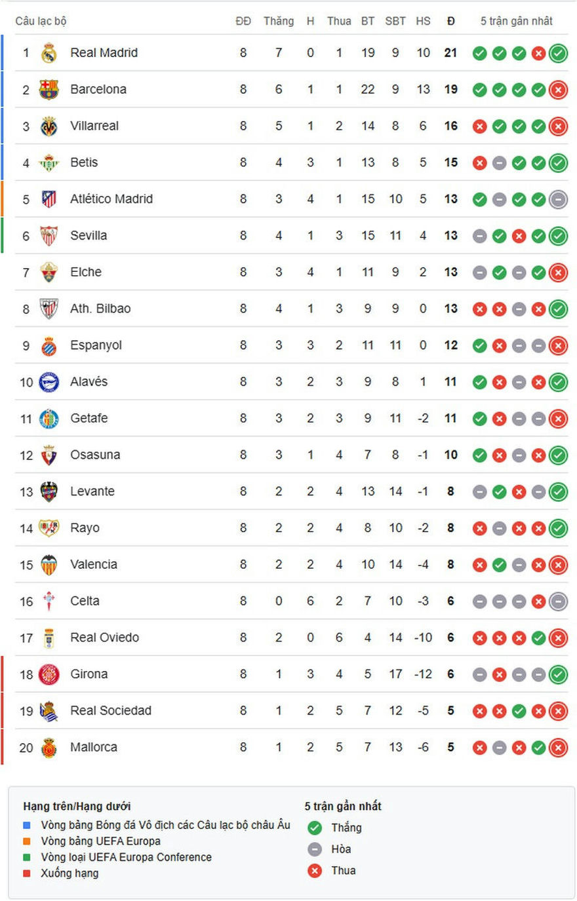577x901 pixels.
Task: Open the Betis team name link
Action: coord(84,163)
